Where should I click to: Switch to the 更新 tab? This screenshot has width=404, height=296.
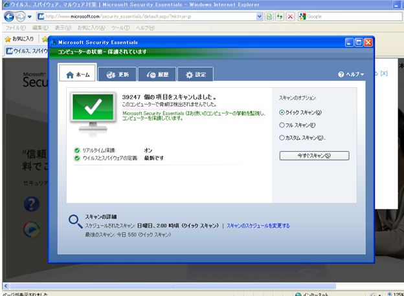coord(117,74)
